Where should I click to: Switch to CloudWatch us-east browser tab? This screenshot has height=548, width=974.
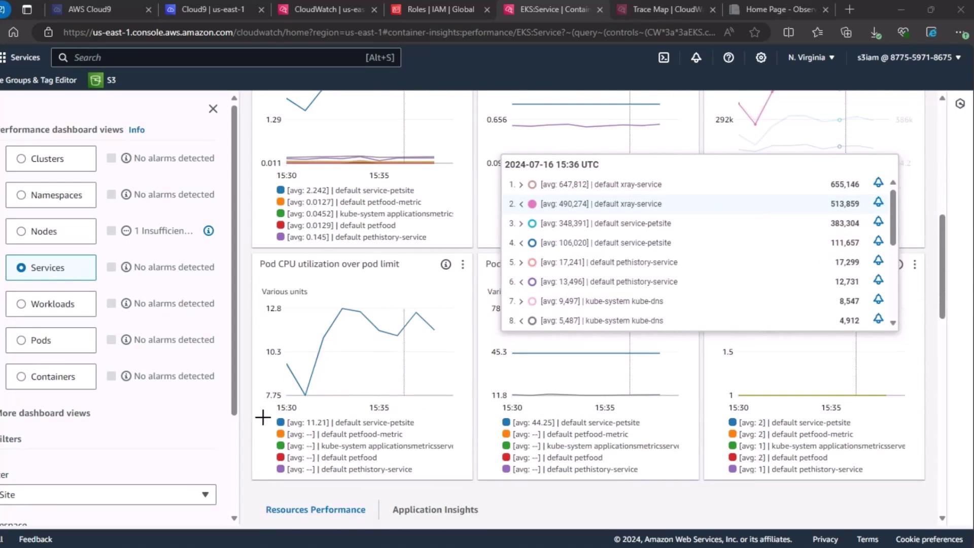click(x=329, y=9)
